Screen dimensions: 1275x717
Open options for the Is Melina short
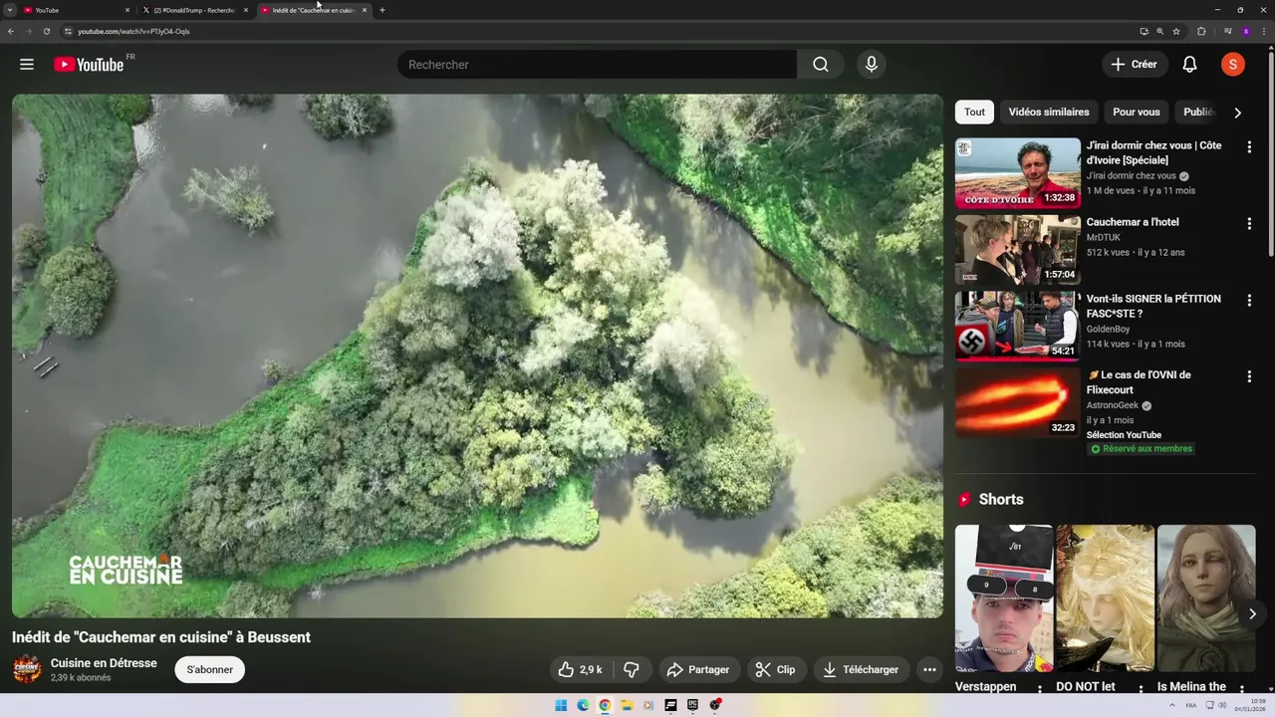point(1242,689)
